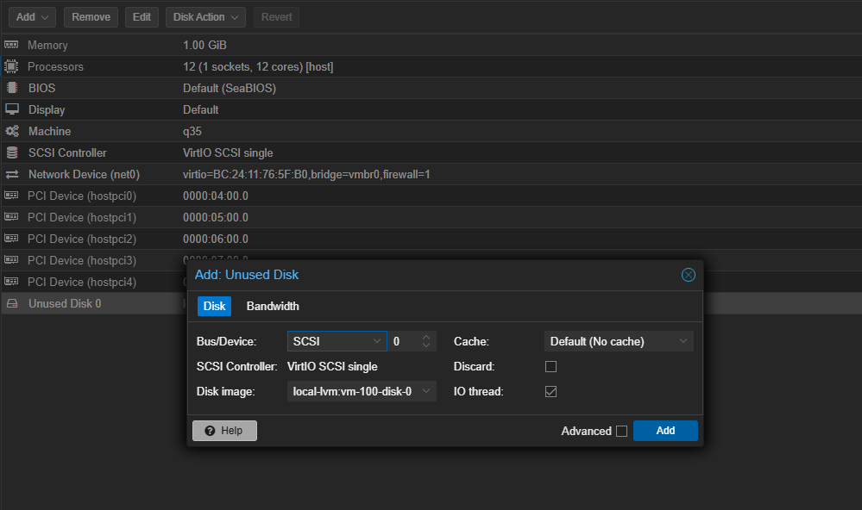Screen dimensions: 862x510
Task: Click the Processors CPU icon
Action: point(11,66)
